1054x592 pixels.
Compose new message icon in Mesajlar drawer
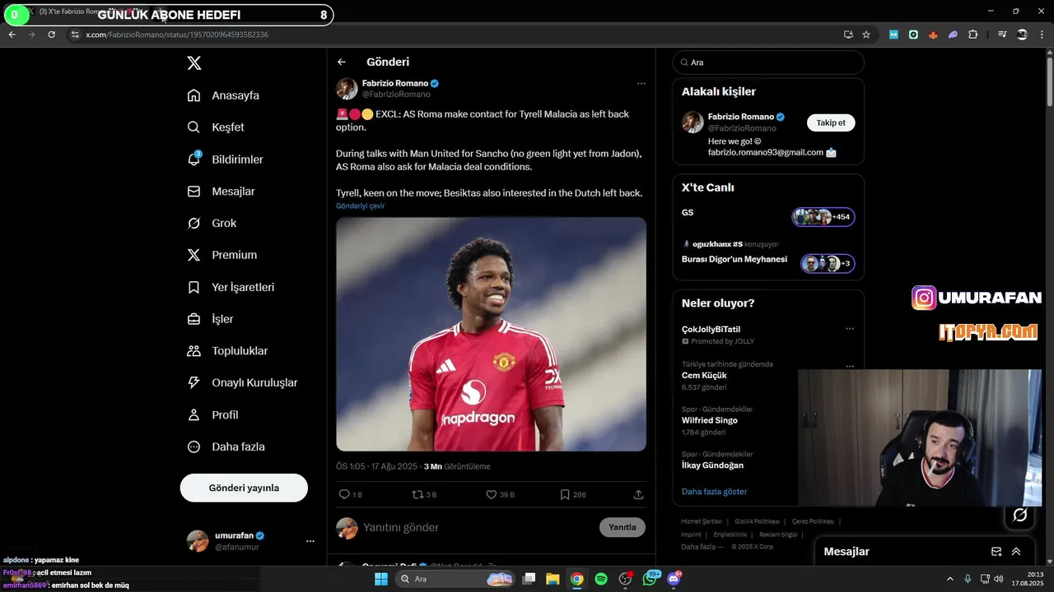pos(996,552)
